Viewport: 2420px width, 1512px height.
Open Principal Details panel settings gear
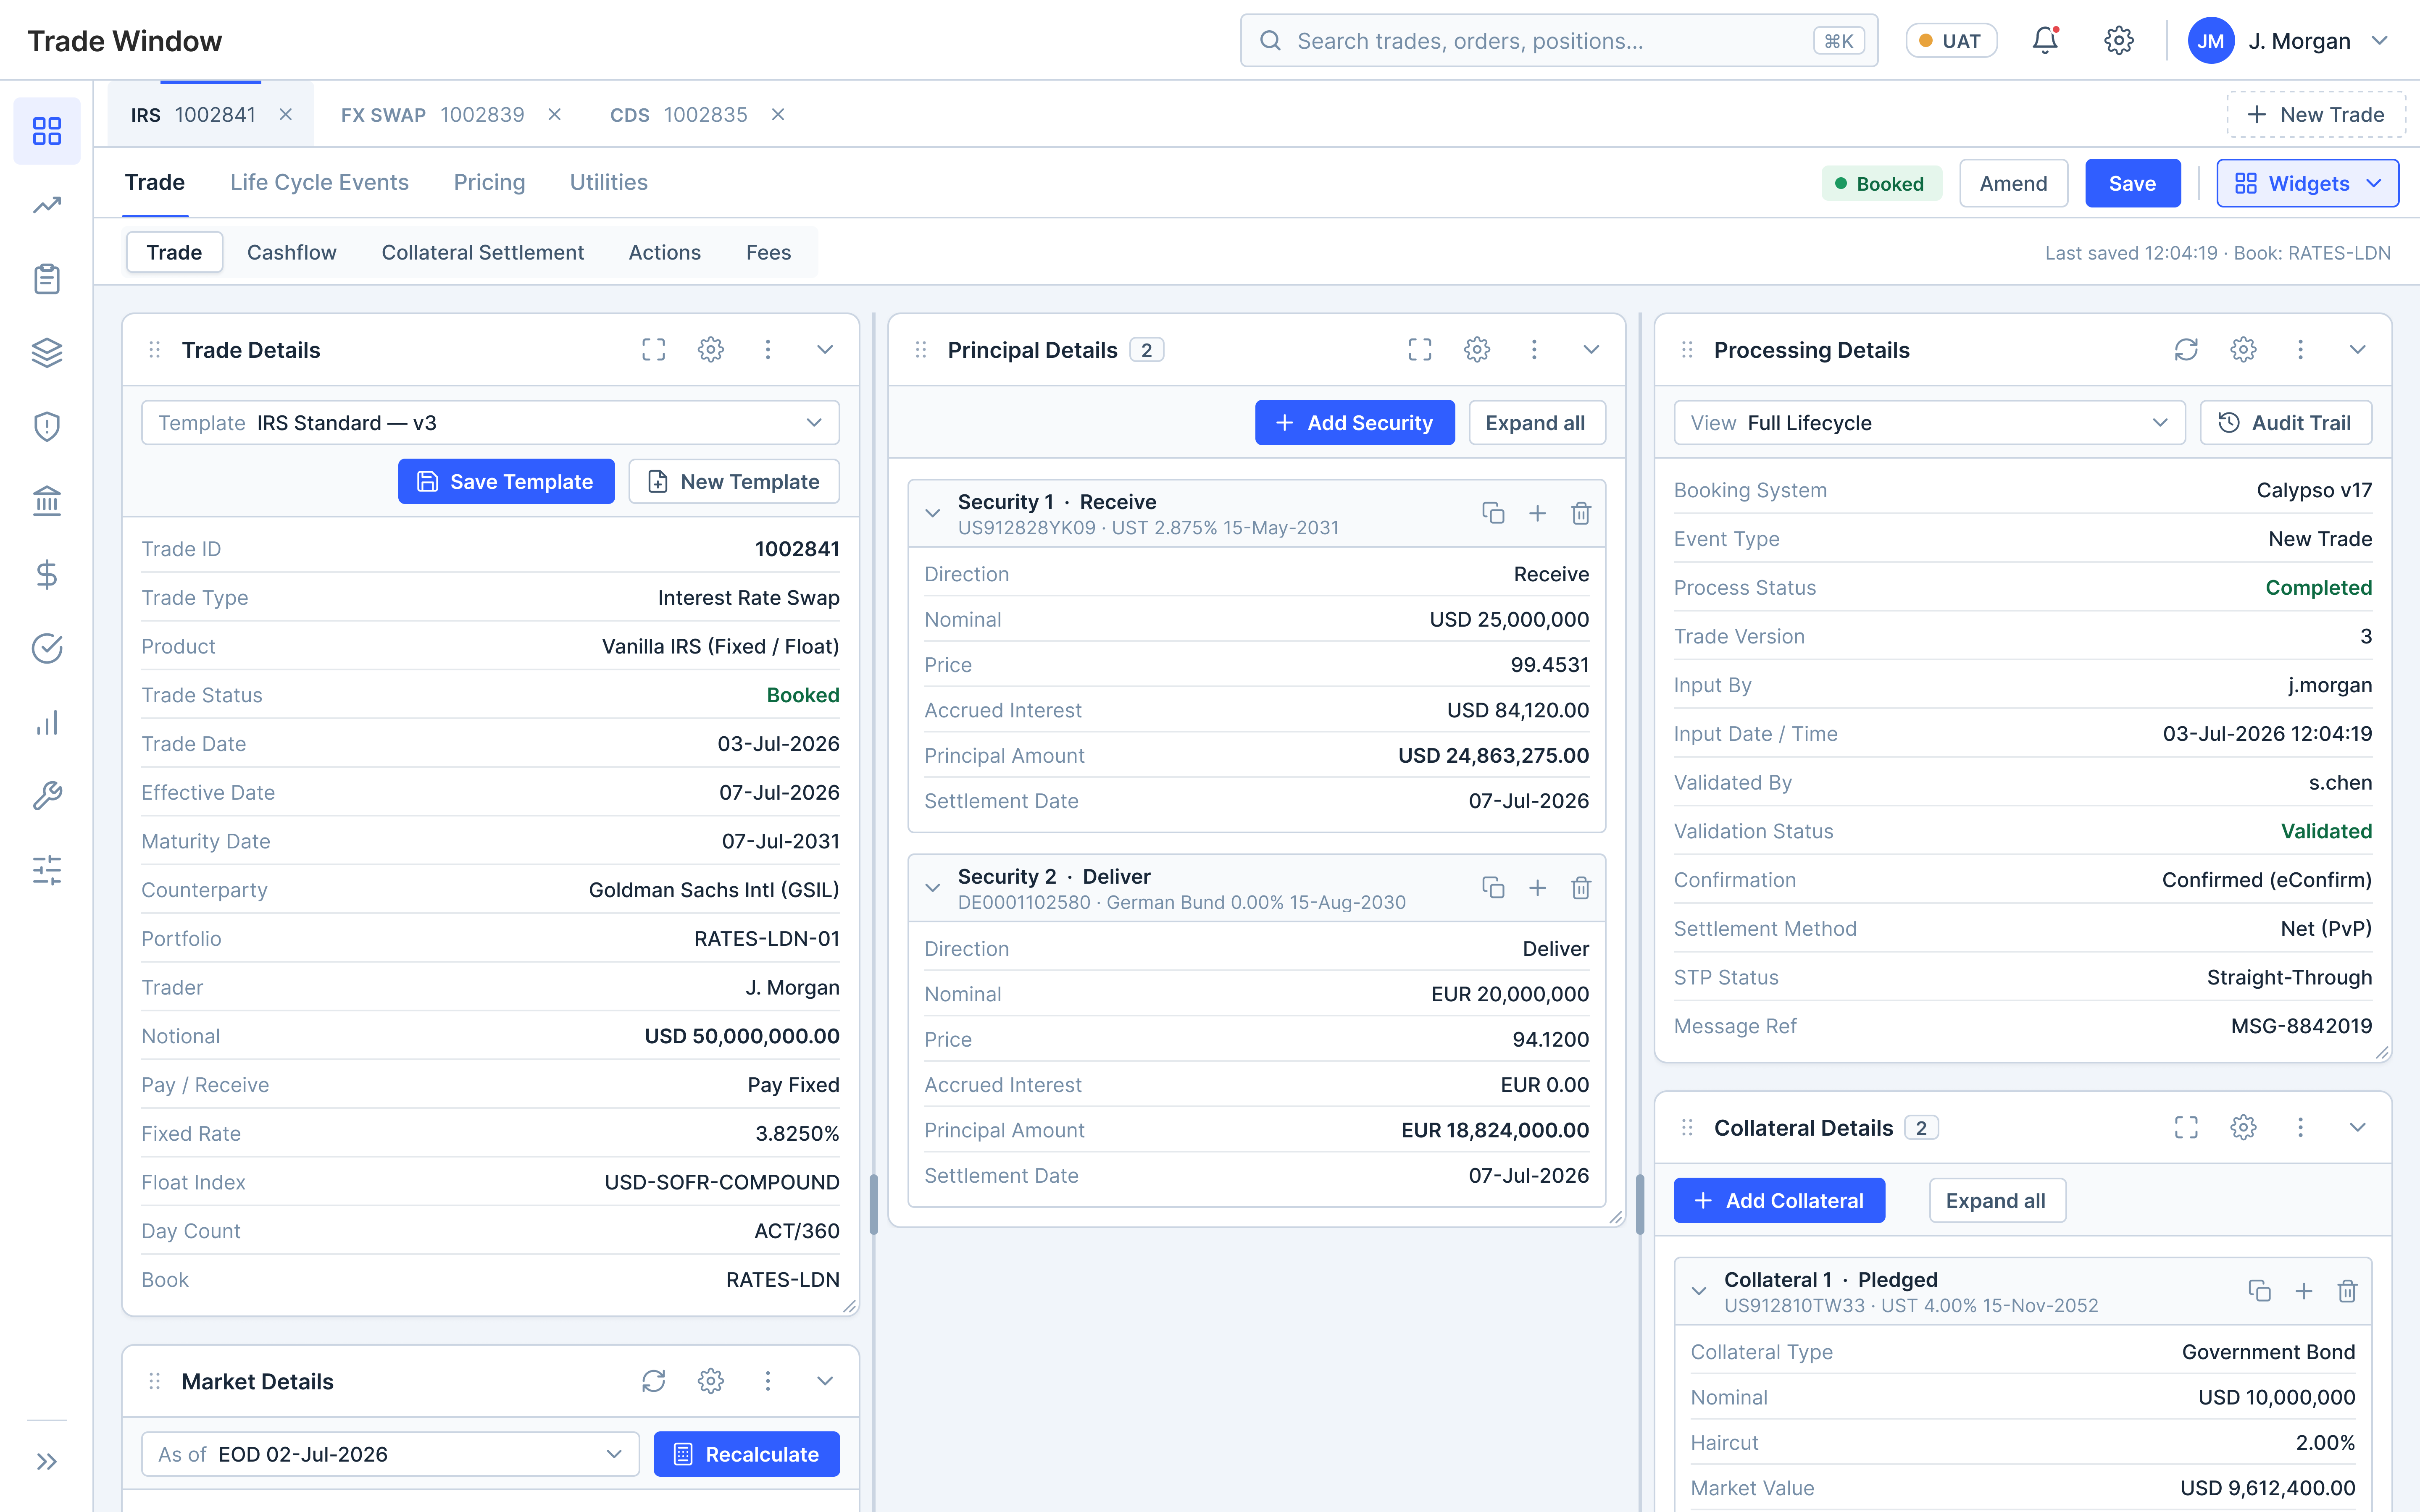(1477, 350)
